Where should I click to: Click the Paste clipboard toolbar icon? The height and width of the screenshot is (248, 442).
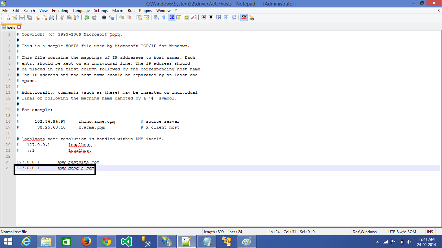pyautogui.click(x=76, y=17)
